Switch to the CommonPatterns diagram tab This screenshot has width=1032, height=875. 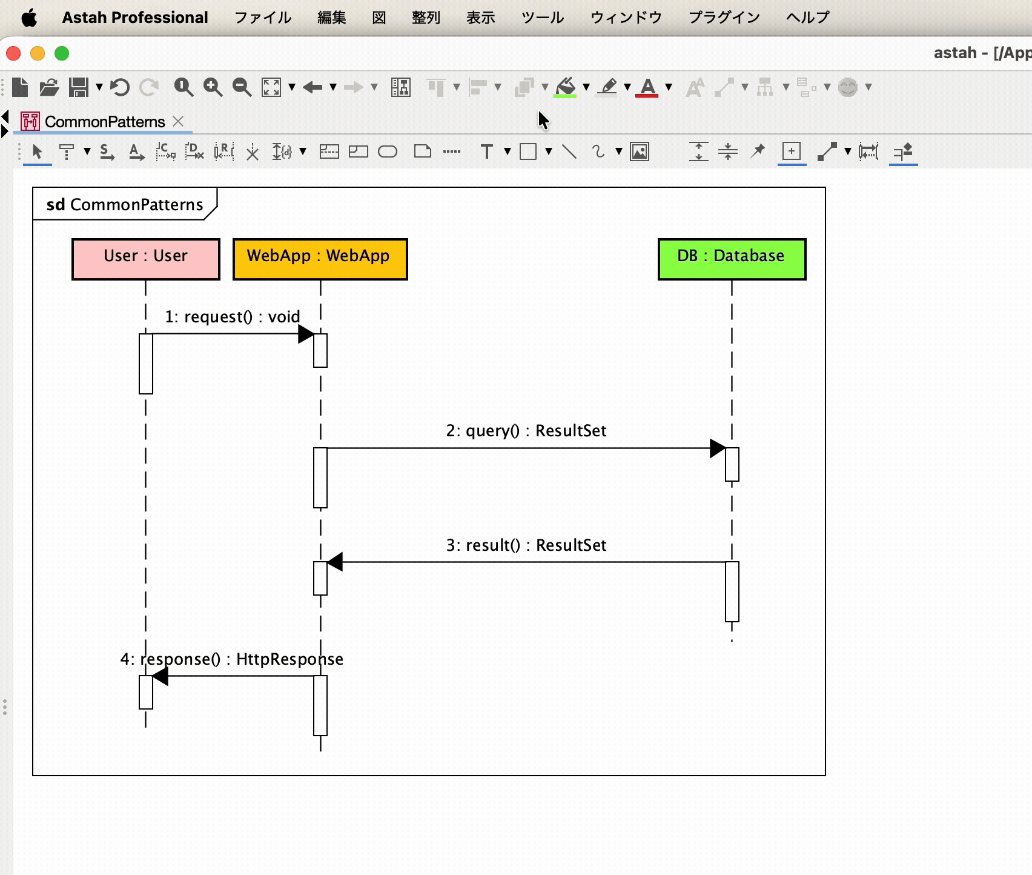coord(105,122)
